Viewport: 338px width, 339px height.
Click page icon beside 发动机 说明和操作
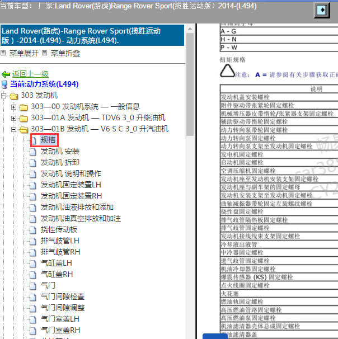[x=33, y=175]
